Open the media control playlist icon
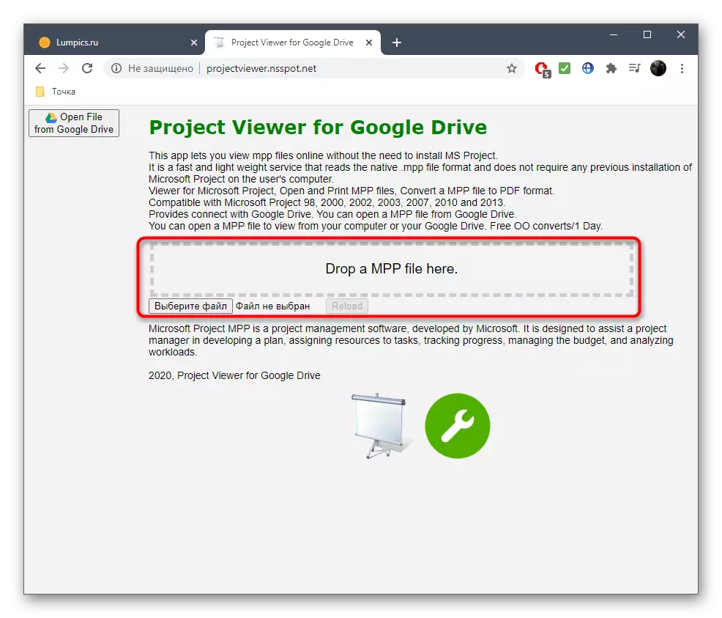 635,69
